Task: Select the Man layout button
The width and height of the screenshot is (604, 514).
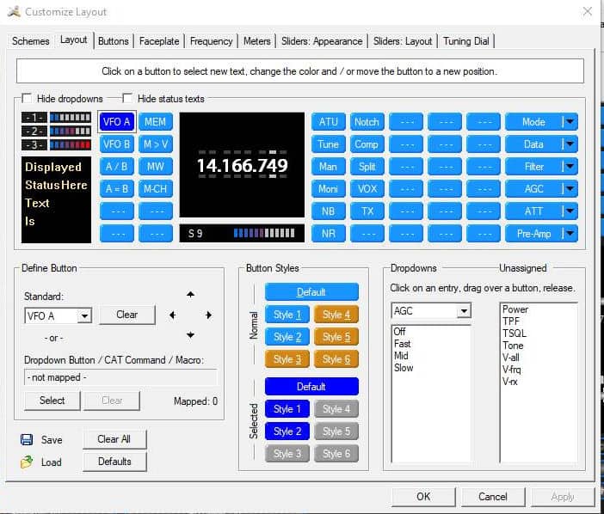Action: pos(328,167)
